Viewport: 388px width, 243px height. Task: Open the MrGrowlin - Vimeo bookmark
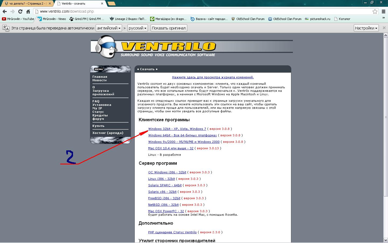coord(52,19)
